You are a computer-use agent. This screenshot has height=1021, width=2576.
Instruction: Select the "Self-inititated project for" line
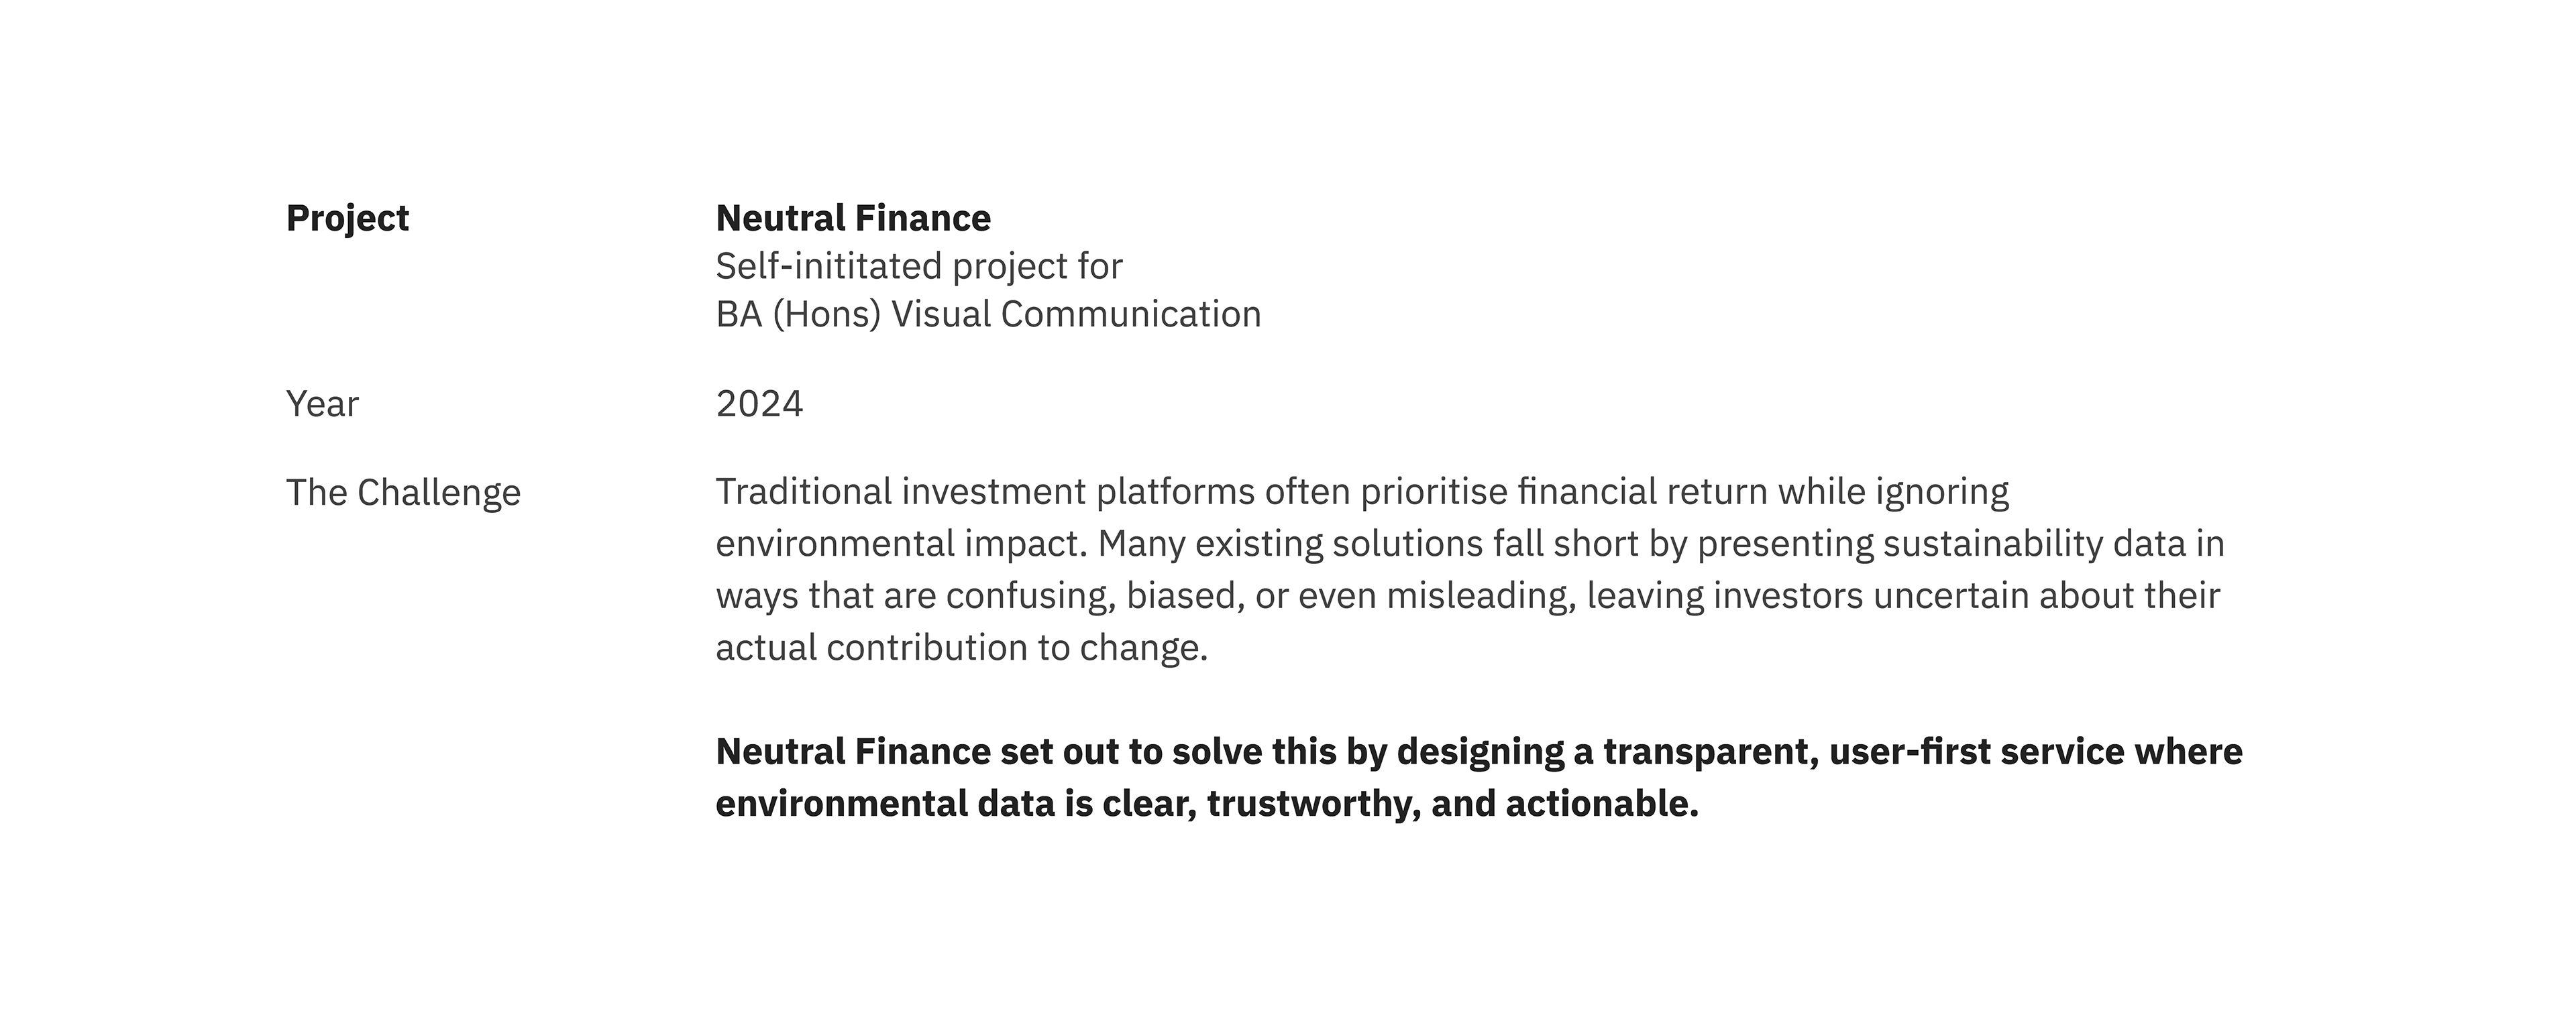click(919, 267)
